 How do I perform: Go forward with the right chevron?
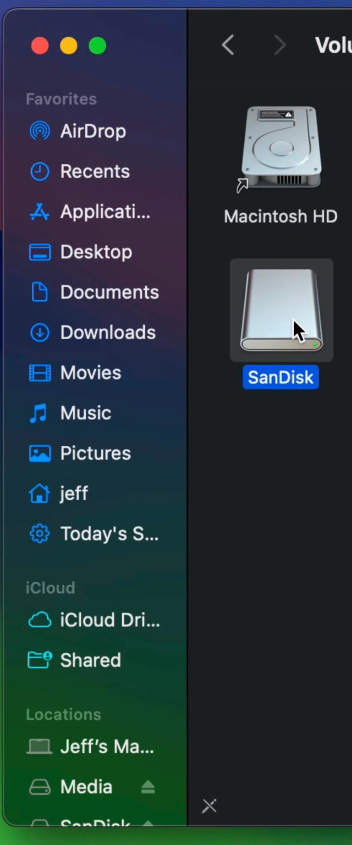click(x=280, y=45)
